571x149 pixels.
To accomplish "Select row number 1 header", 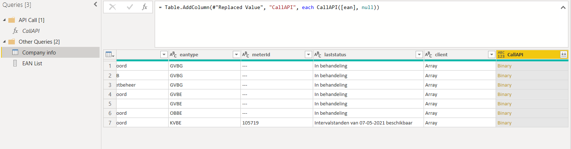I will tap(110, 66).
